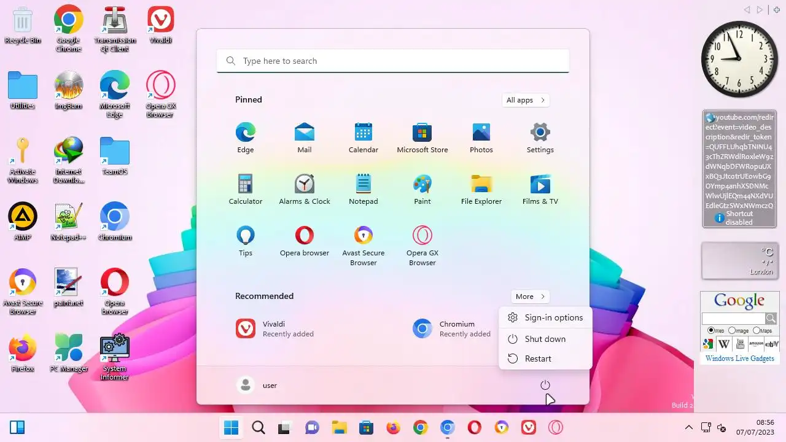Open Firefox from the taskbar
The height and width of the screenshot is (442, 786).
[x=393, y=427]
